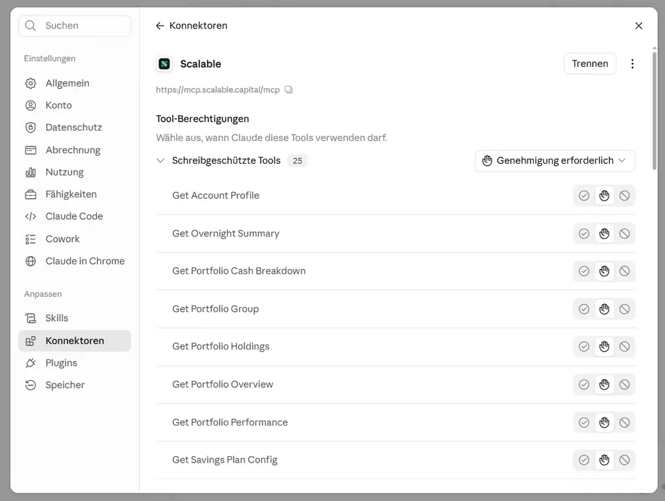Click the Claude Code brackets icon
665x501 pixels.
31,216
